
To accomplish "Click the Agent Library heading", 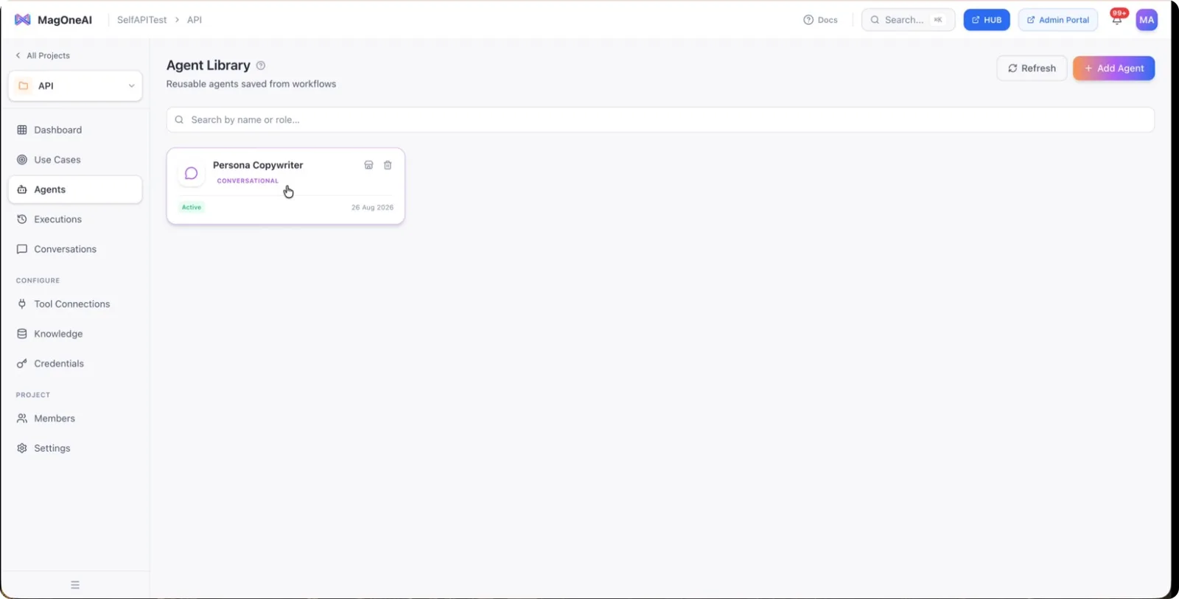I will [x=209, y=66].
